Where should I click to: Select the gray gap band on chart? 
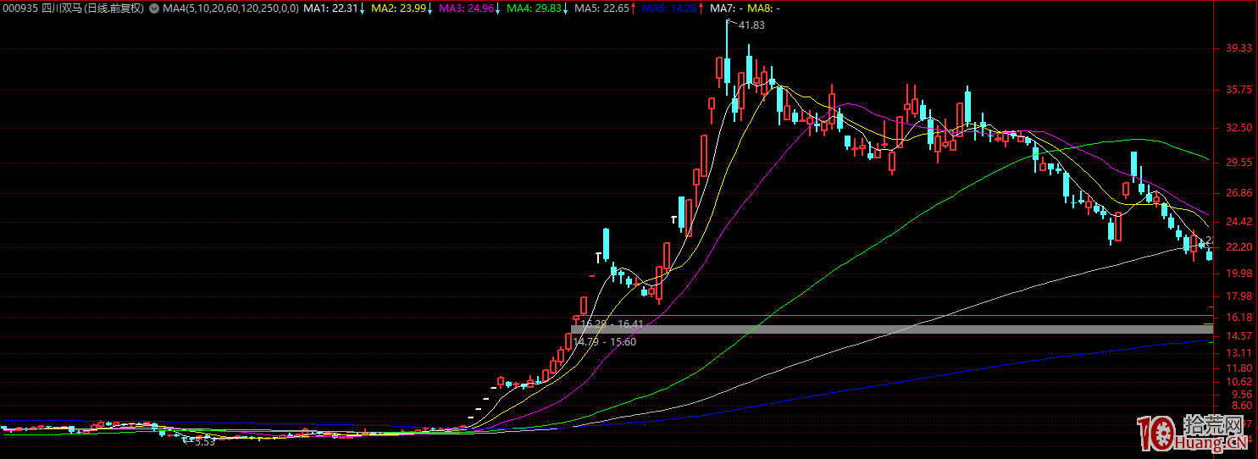[x=889, y=329]
